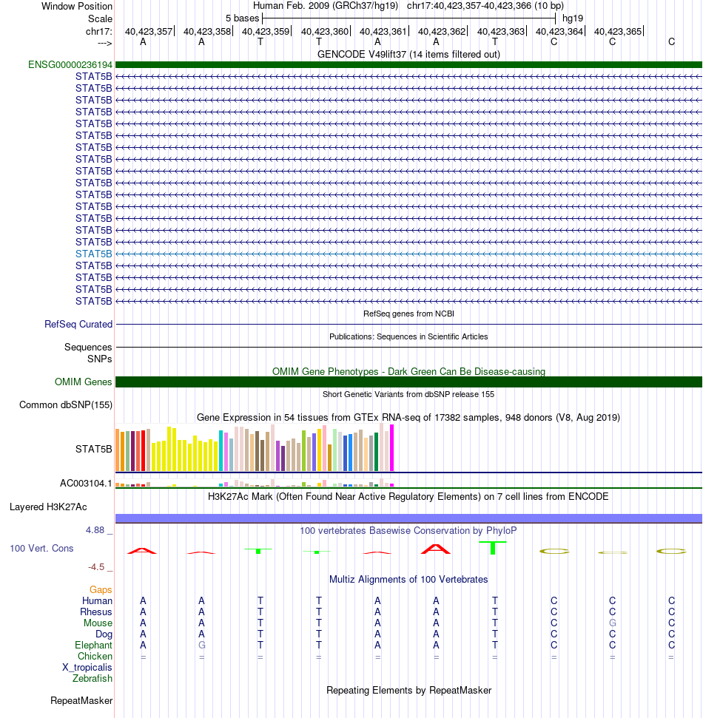This screenshot has height=718, width=703.
Task: Click the tallest red A in PhyloP conservation
Action: [436, 549]
